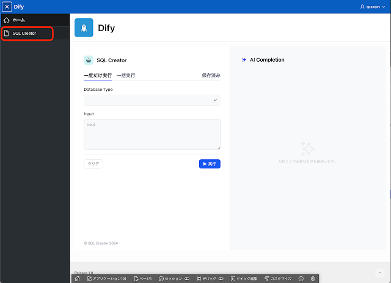Viewport: 391px width, 283px height.
Task: Click the Dify rocket application icon
Action: (84, 27)
